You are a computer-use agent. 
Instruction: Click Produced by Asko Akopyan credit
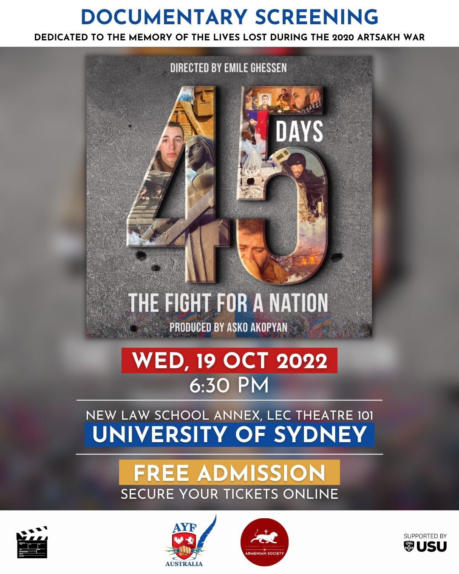(228, 327)
